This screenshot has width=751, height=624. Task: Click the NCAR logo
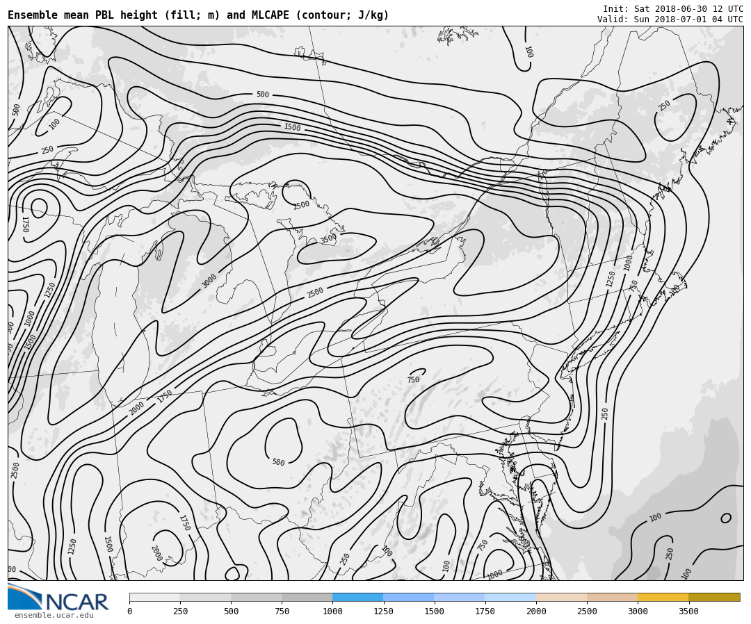(58, 597)
